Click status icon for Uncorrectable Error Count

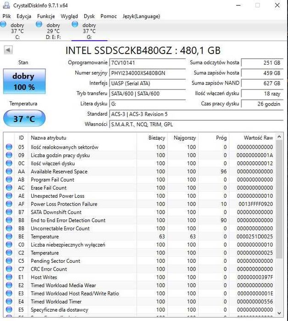coord(9,228)
